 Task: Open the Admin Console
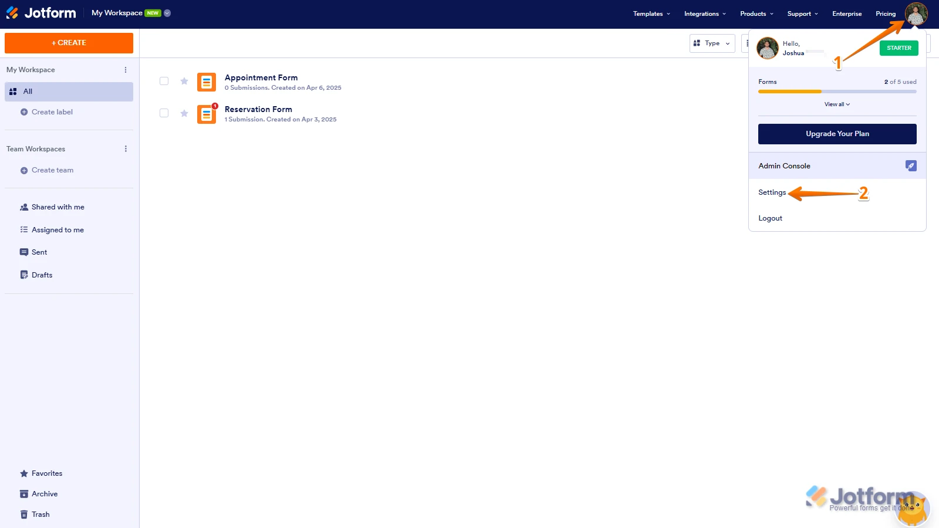click(x=784, y=165)
